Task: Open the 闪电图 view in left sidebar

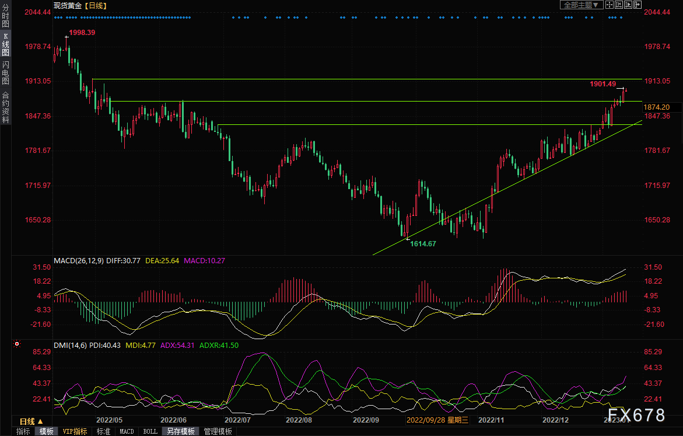Action: pyautogui.click(x=6, y=73)
